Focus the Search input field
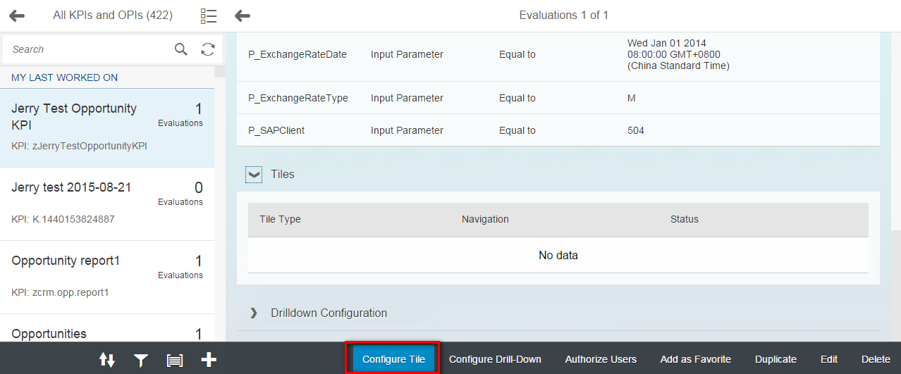The width and height of the screenshot is (901, 374). pos(88,49)
